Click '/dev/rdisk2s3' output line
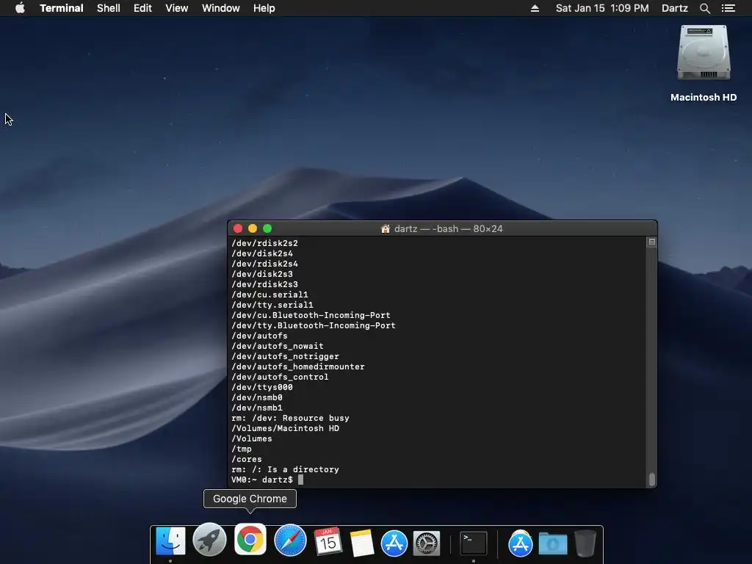752x564 pixels. [x=264, y=284]
